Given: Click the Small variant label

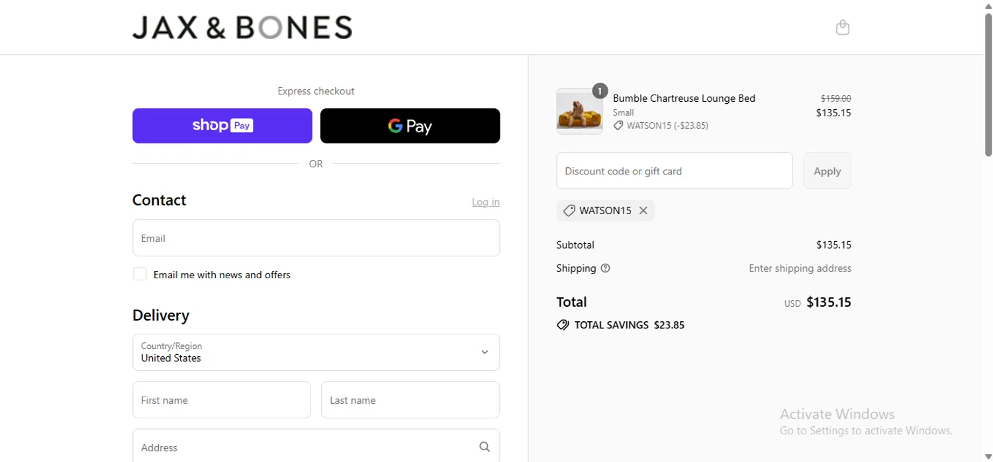Looking at the screenshot, I should [x=623, y=112].
